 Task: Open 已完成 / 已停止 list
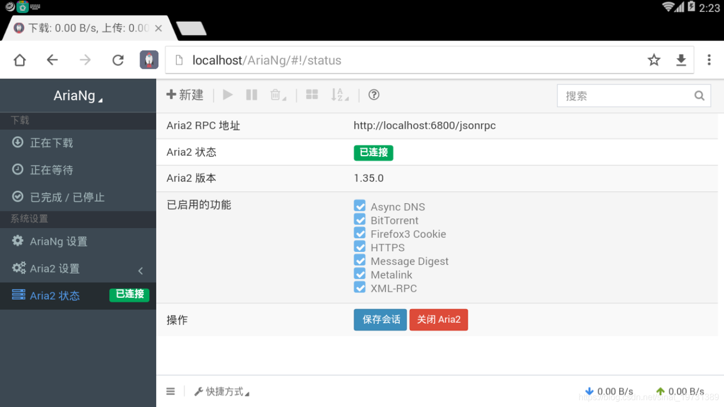click(x=78, y=197)
